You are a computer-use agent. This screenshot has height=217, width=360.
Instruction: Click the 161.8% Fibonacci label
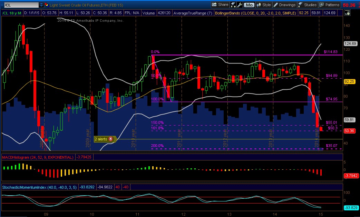pos(157,128)
